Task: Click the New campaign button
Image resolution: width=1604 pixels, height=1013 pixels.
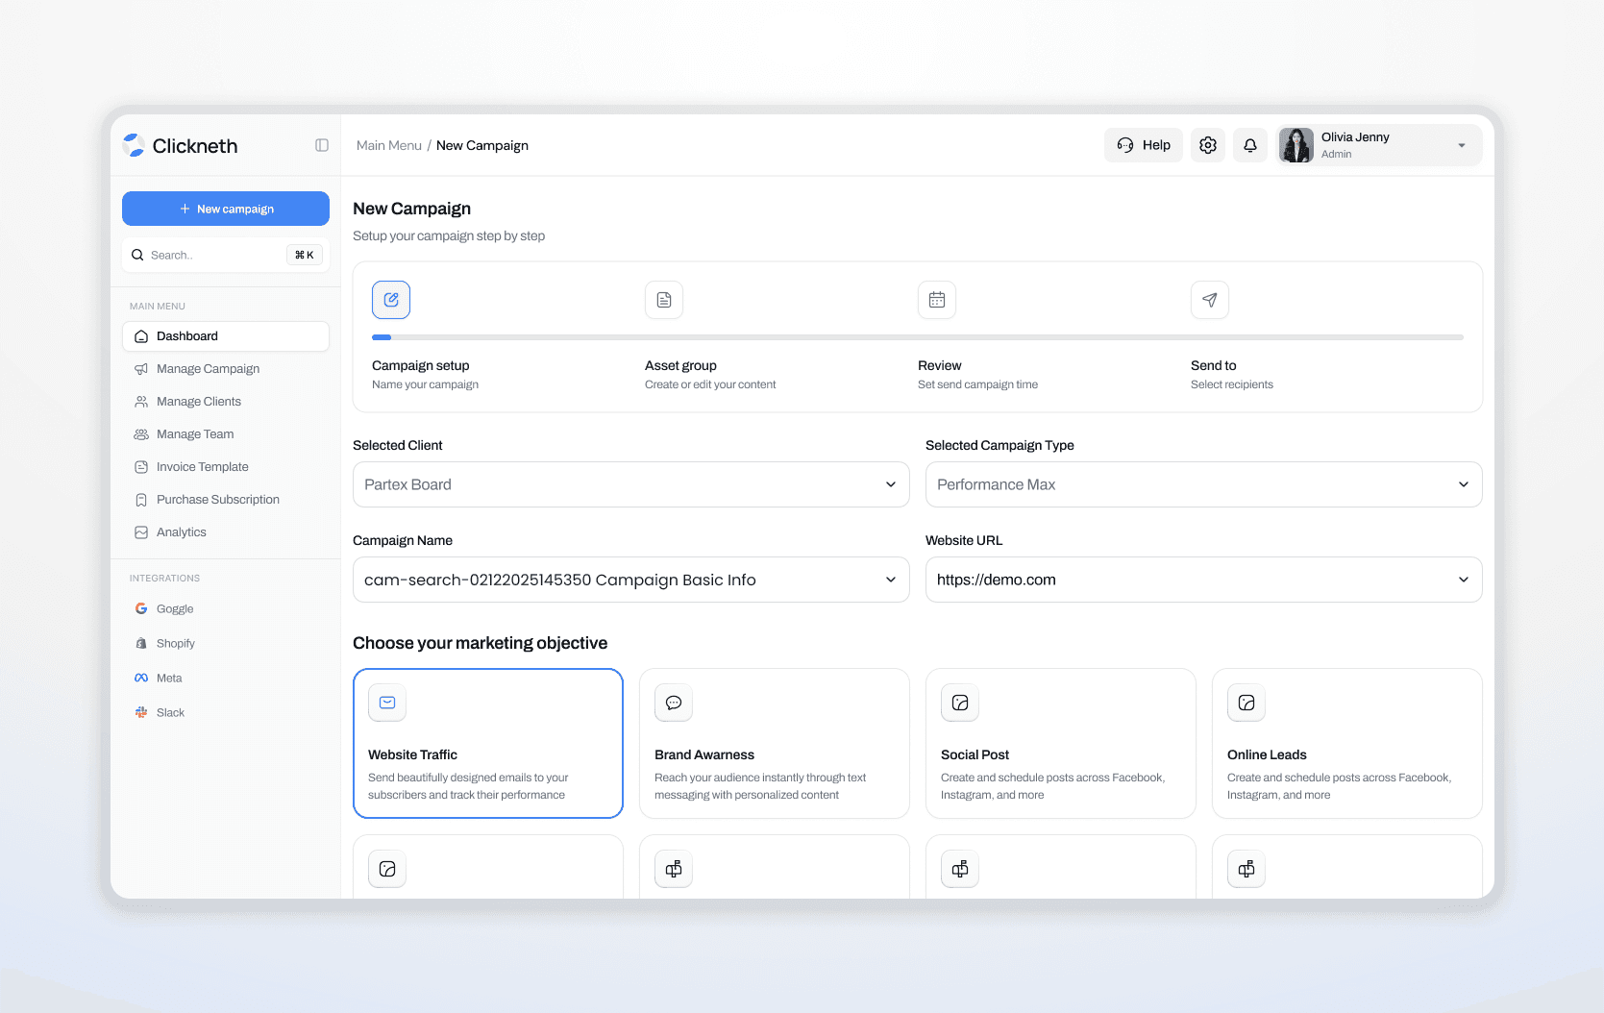Action: click(226, 209)
